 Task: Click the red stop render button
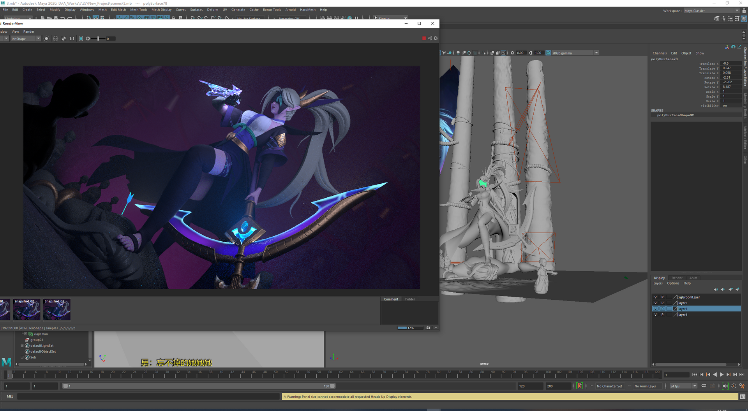point(424,38)
